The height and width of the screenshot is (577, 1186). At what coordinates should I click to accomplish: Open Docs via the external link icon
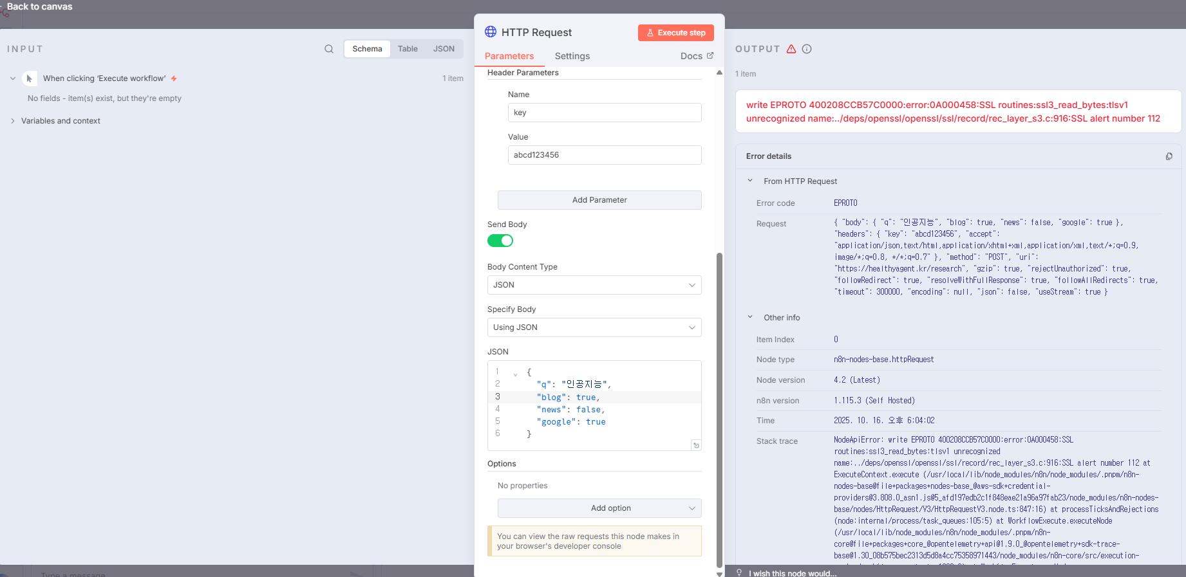710,55
